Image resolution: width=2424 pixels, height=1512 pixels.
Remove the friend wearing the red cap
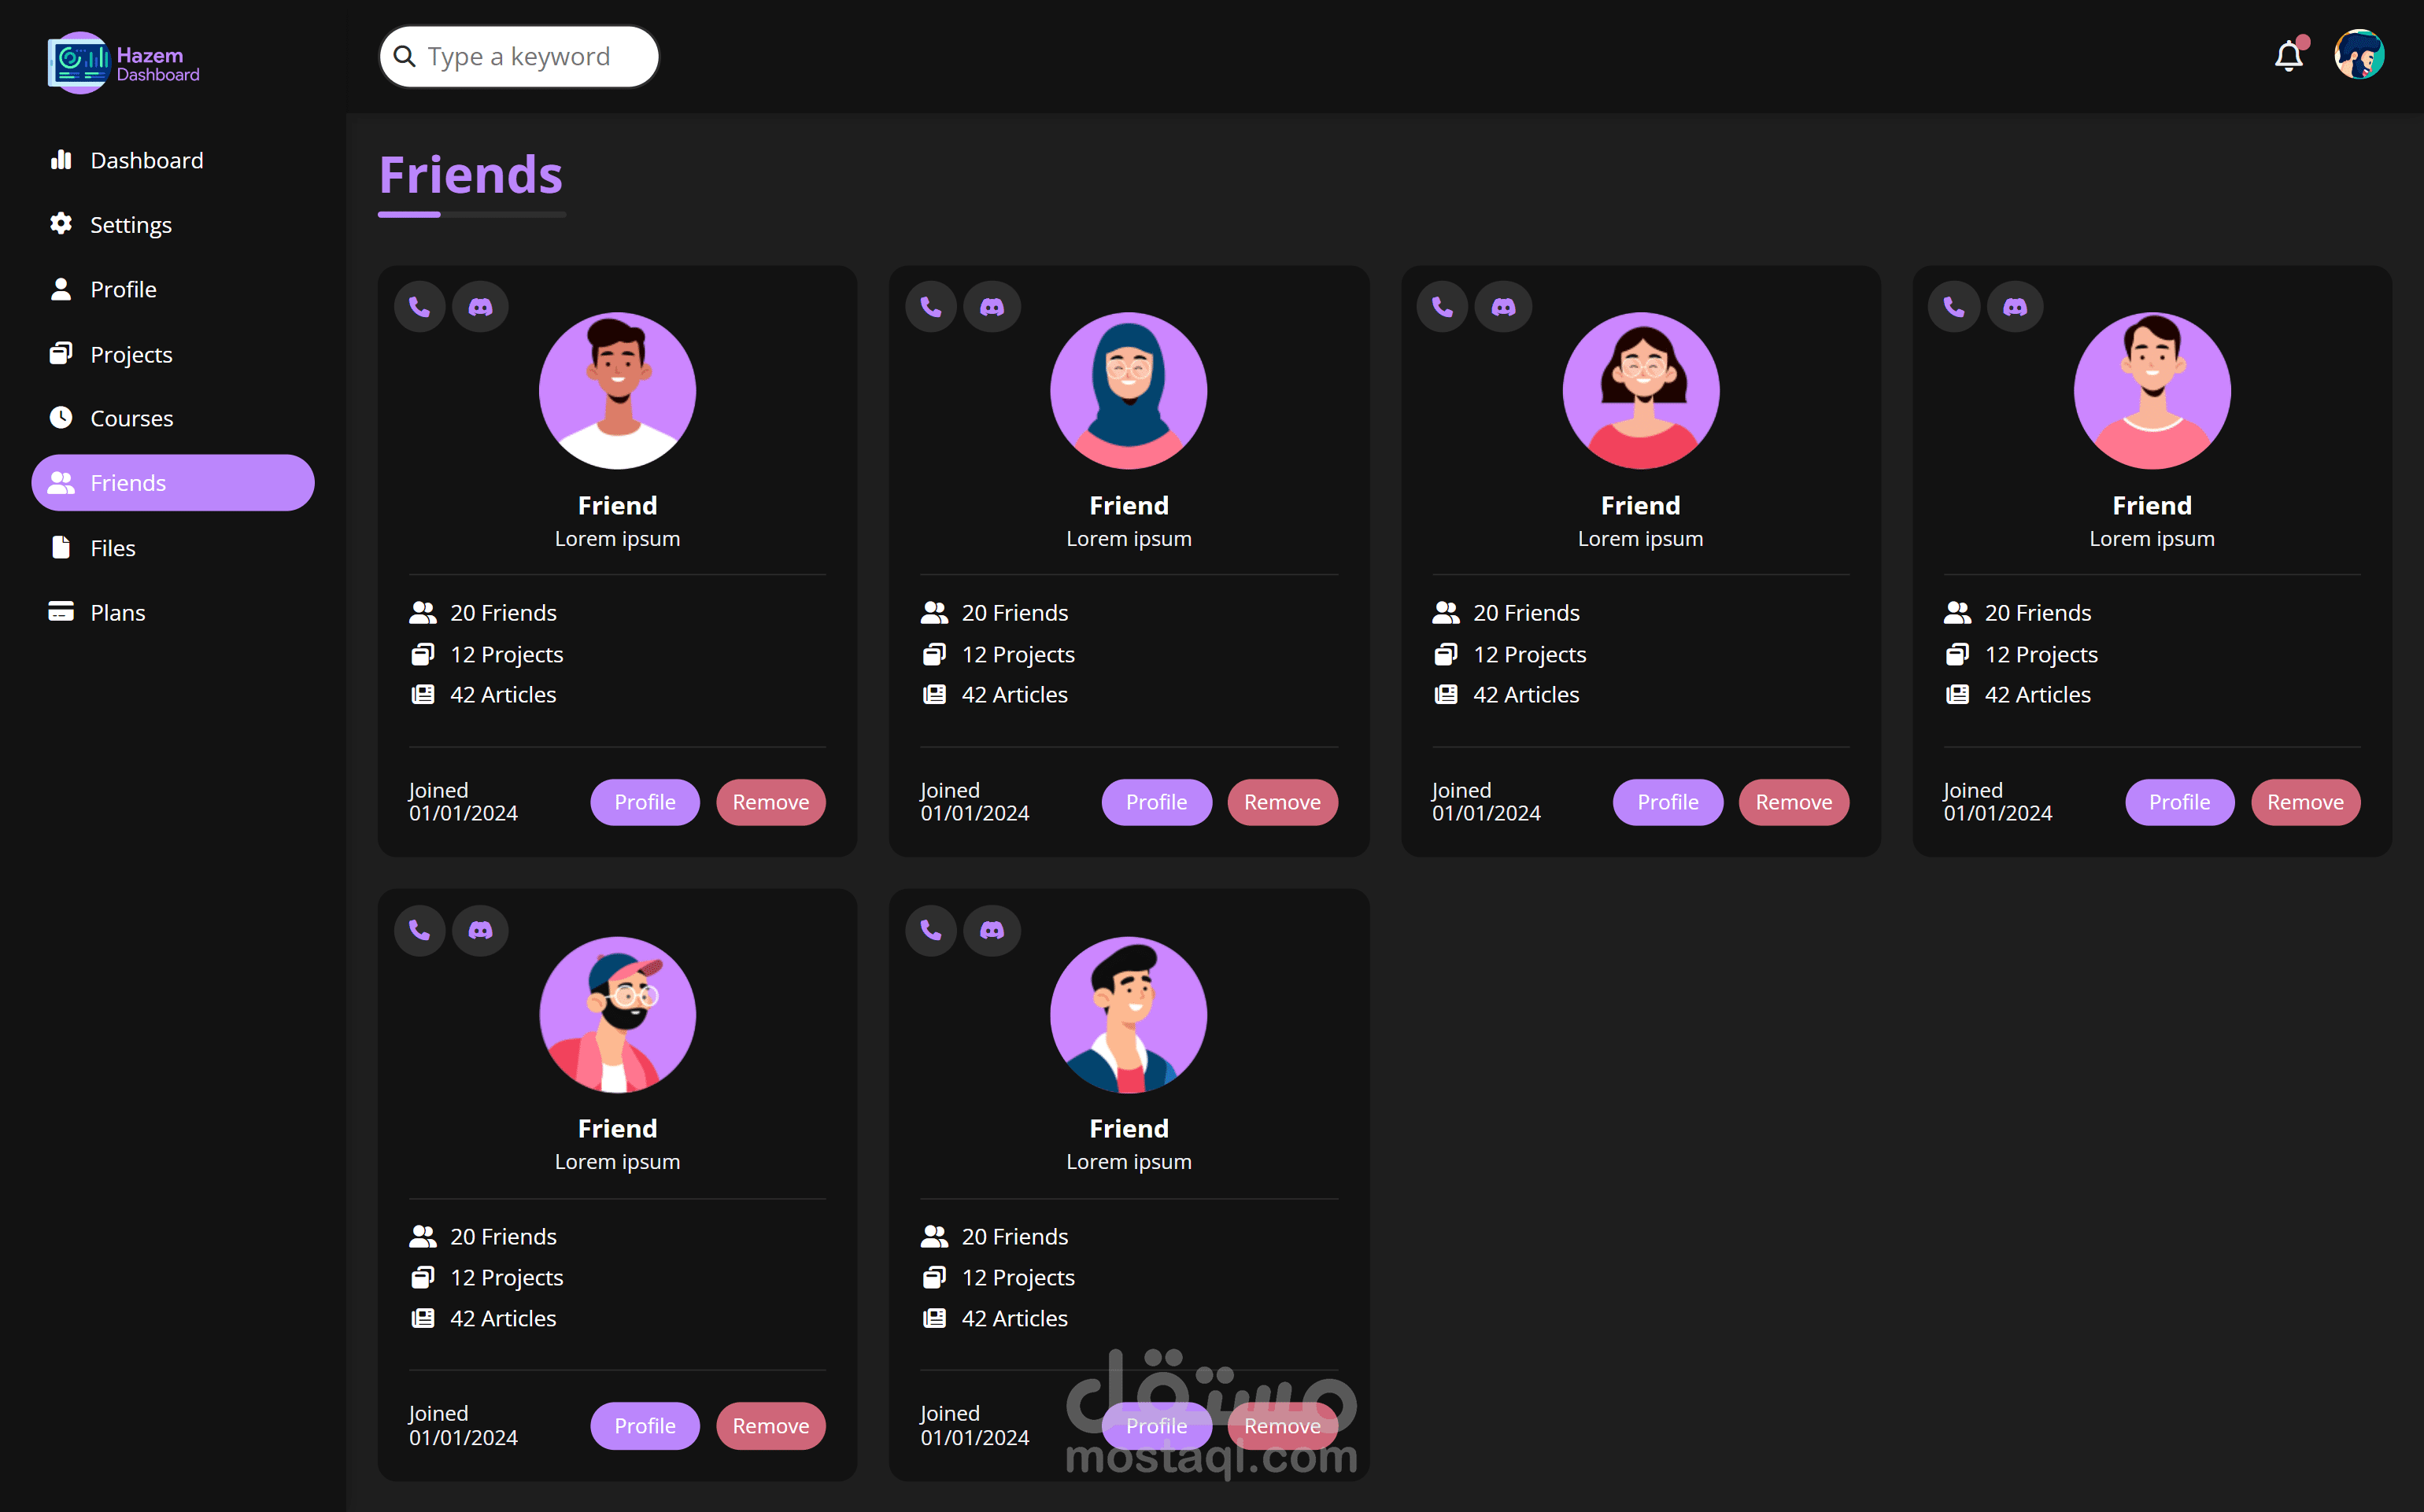coord(770,1425)
